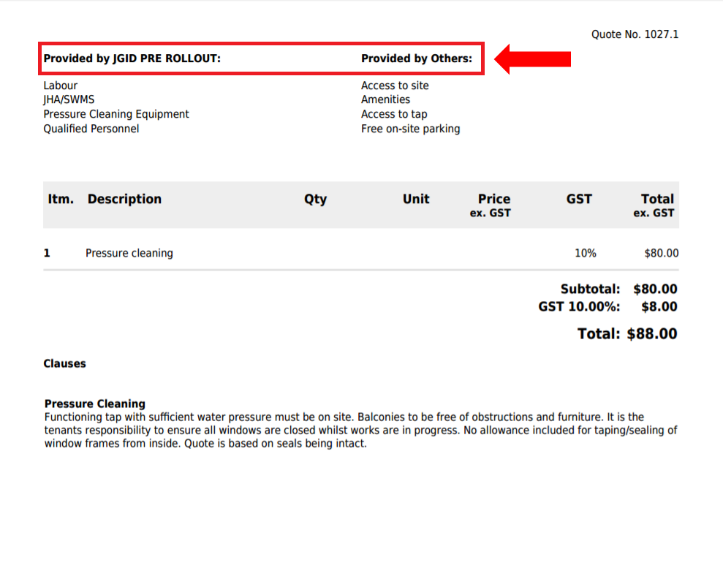Click 'Pressure Cleaning Equipment' in provided list
723x568 pixels.
pos(116,114)
